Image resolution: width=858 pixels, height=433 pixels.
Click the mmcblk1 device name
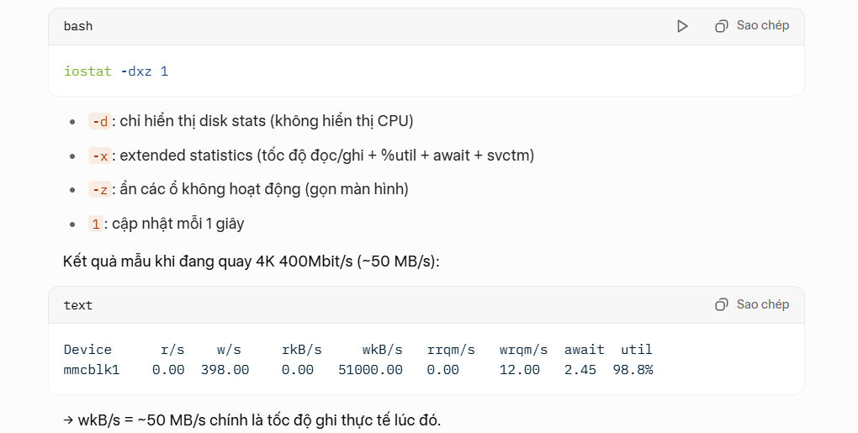point(92,370)
